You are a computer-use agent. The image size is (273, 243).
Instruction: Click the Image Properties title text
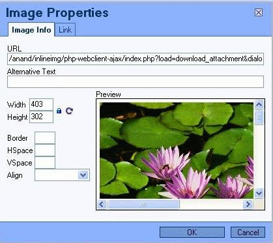coord(57,12)
